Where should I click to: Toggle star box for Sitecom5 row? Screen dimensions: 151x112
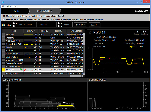click(4, 38)
